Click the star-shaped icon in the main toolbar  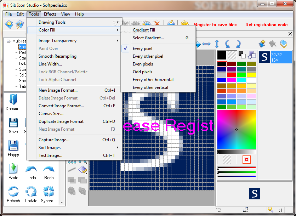tap(9, 24)
